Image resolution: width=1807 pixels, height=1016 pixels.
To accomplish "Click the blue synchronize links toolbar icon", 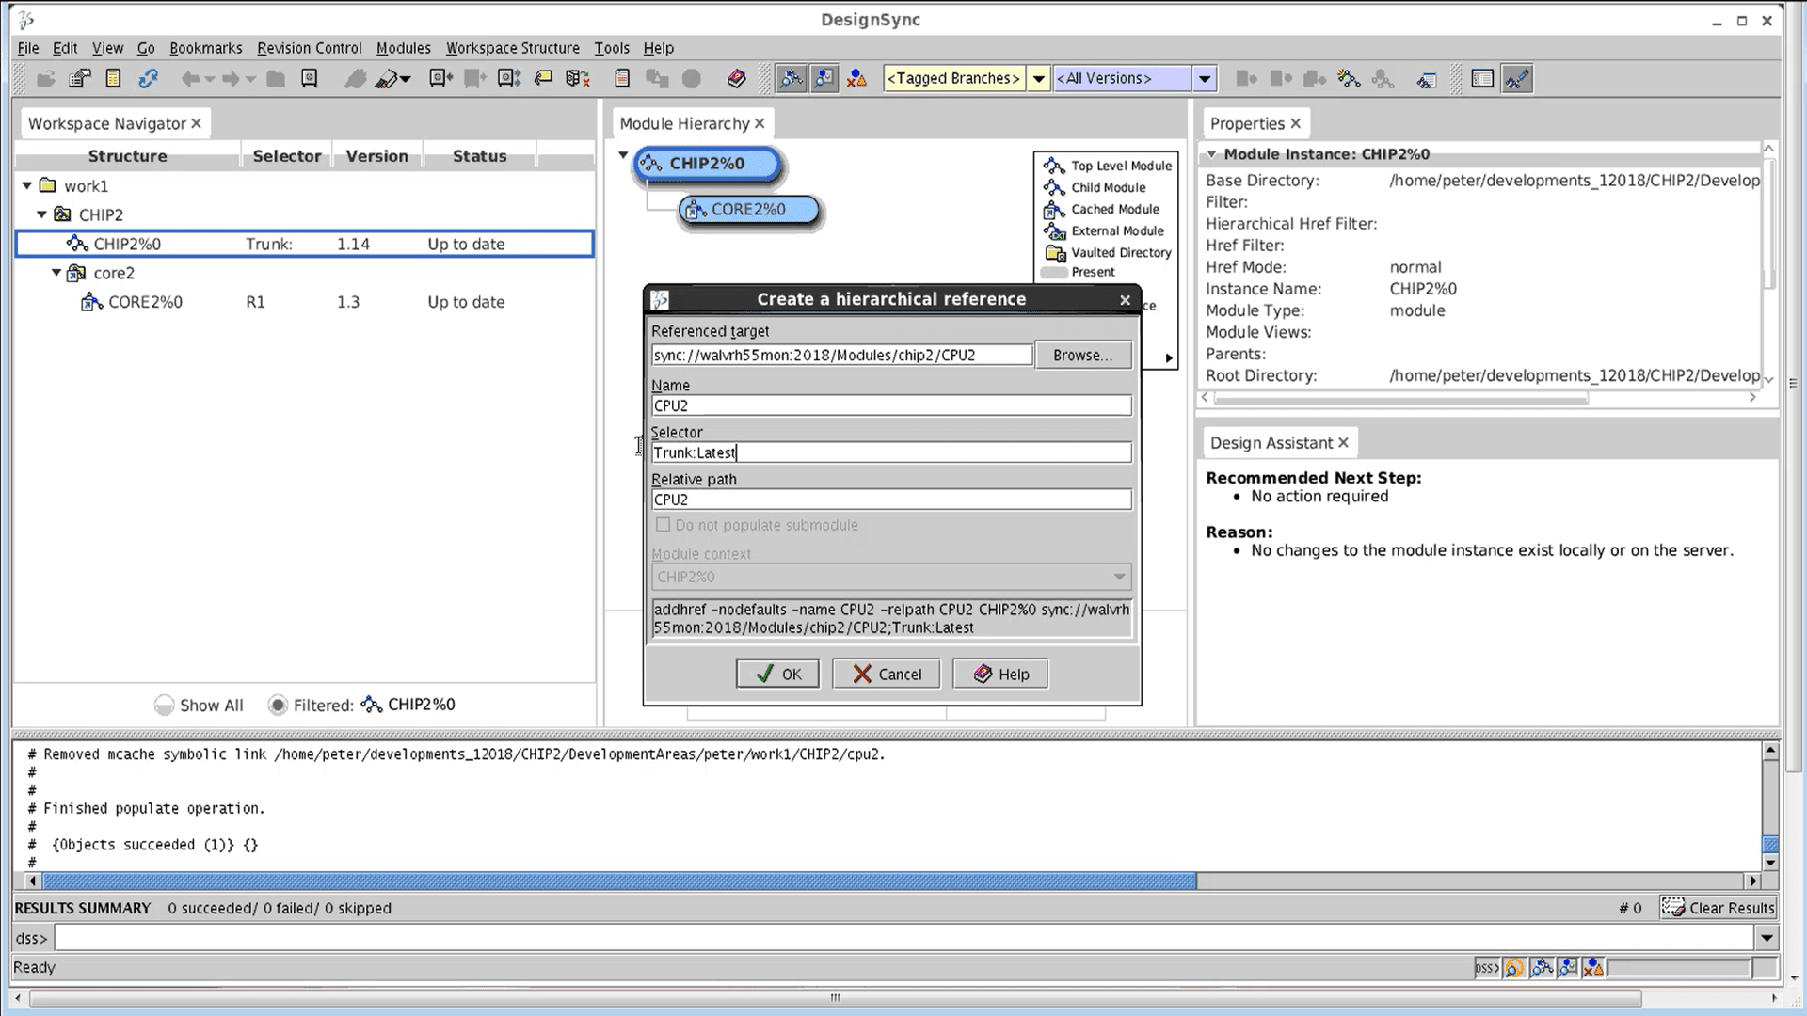I will (148, 79).
